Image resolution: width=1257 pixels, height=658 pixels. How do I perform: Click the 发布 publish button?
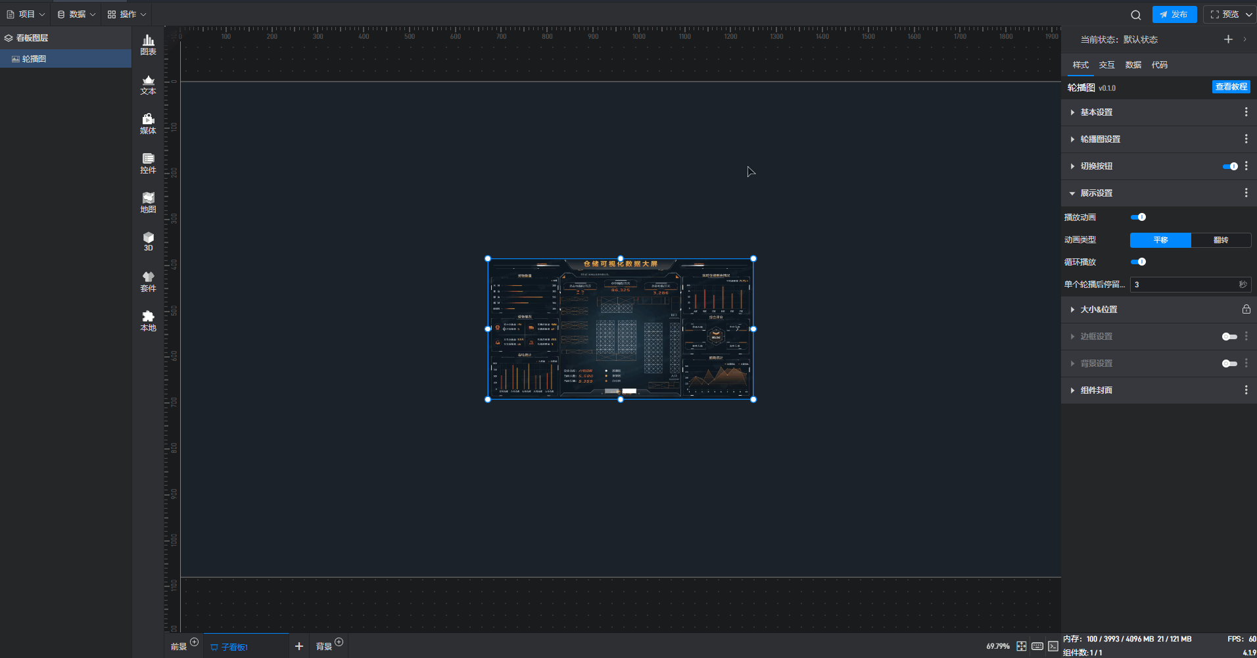[1174, 14]
